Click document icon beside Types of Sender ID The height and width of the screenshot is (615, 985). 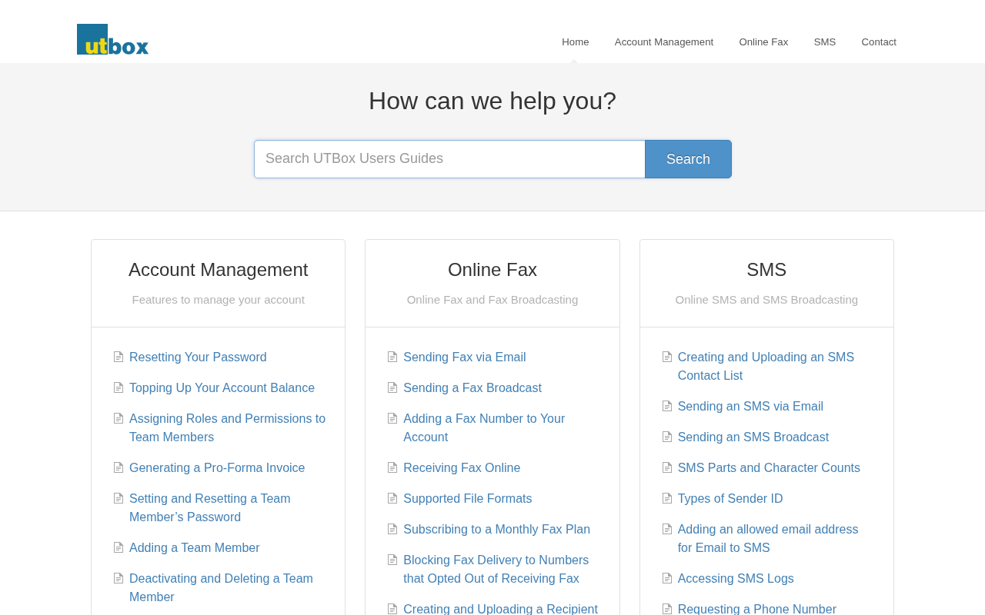(667, 498)
